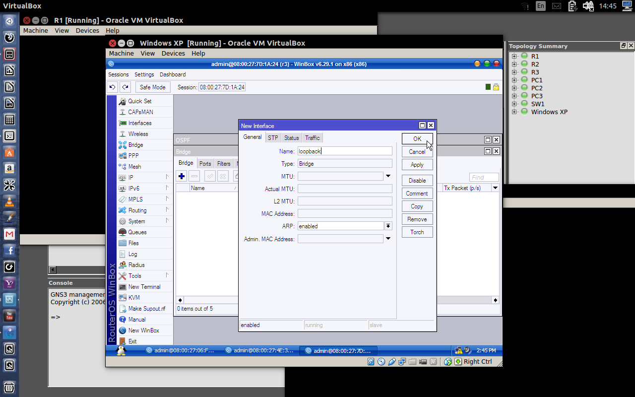Click Apply in New Interface dialog
Screen dimensions: 635x397
417,164
